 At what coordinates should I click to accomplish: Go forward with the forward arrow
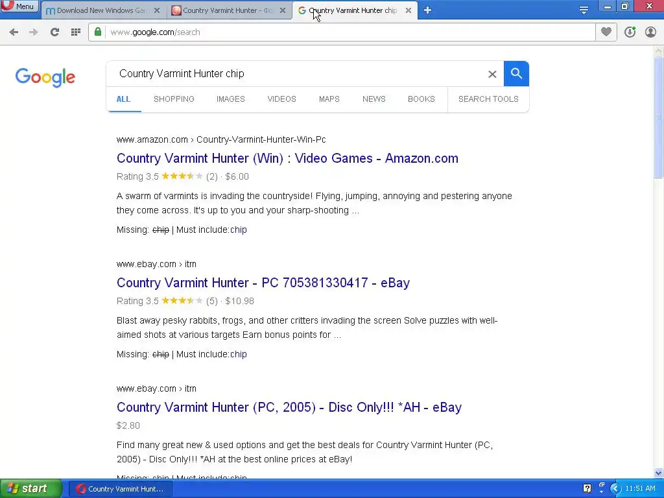34,32
